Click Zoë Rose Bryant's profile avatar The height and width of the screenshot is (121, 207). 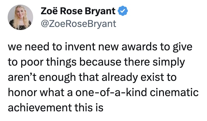20,17
